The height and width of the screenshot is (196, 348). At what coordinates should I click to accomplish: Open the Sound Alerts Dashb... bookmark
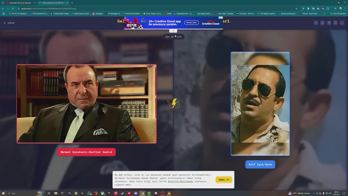pos(132,13)
